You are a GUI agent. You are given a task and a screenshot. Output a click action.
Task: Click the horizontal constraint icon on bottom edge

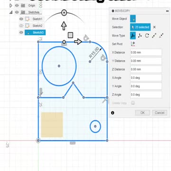[73, 143]
